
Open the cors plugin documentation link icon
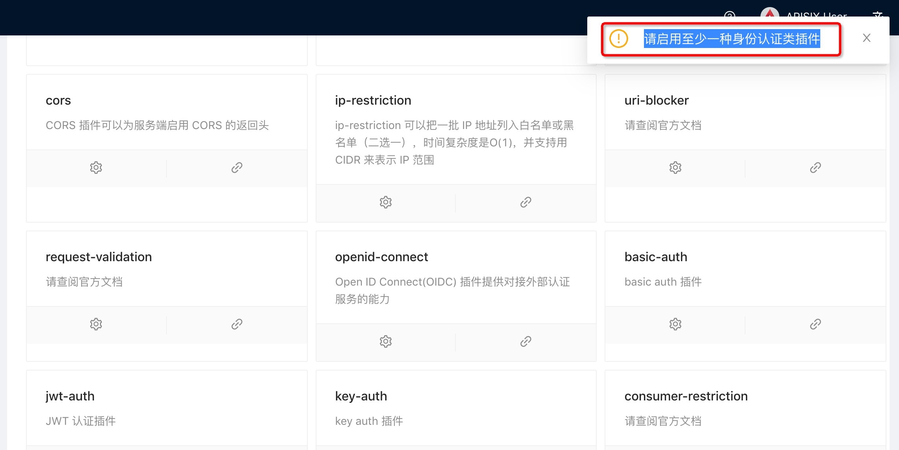(236, 168)
